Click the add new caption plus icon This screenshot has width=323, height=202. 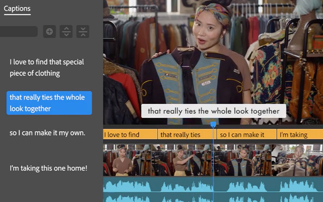(49, 31)
